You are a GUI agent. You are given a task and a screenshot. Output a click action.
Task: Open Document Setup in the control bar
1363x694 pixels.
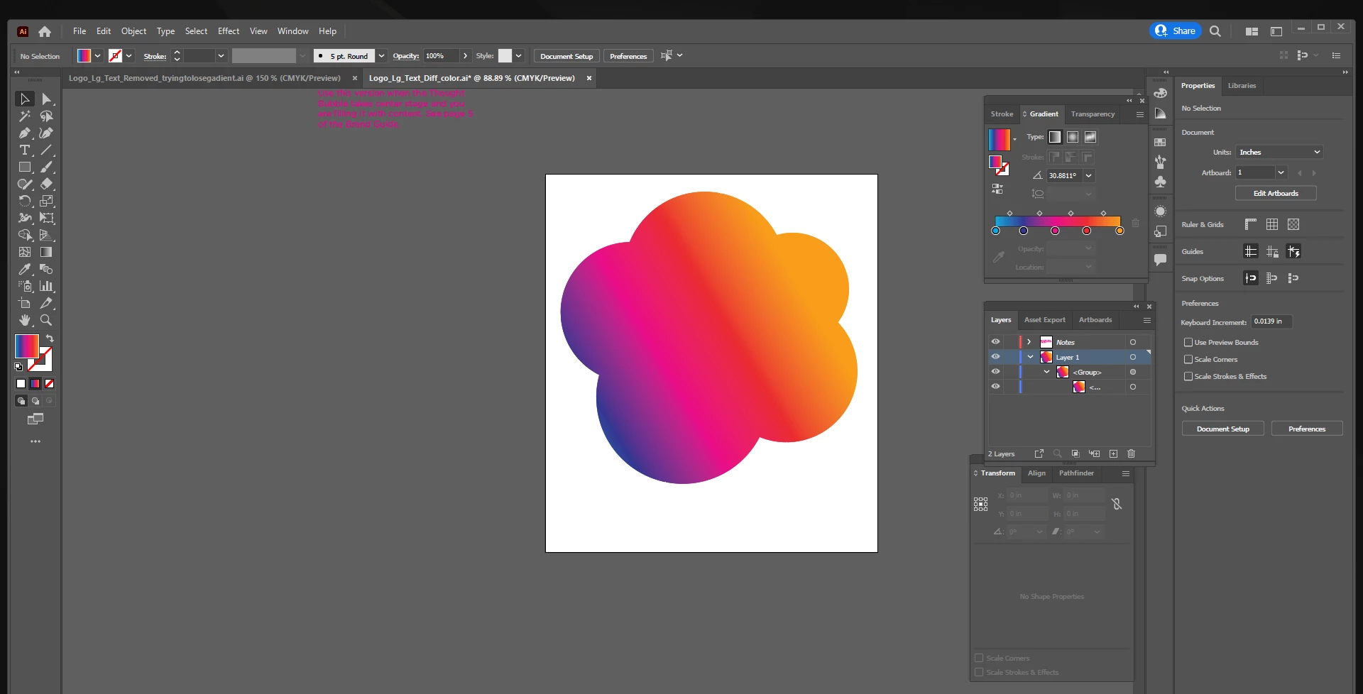(x=566, y=56)
